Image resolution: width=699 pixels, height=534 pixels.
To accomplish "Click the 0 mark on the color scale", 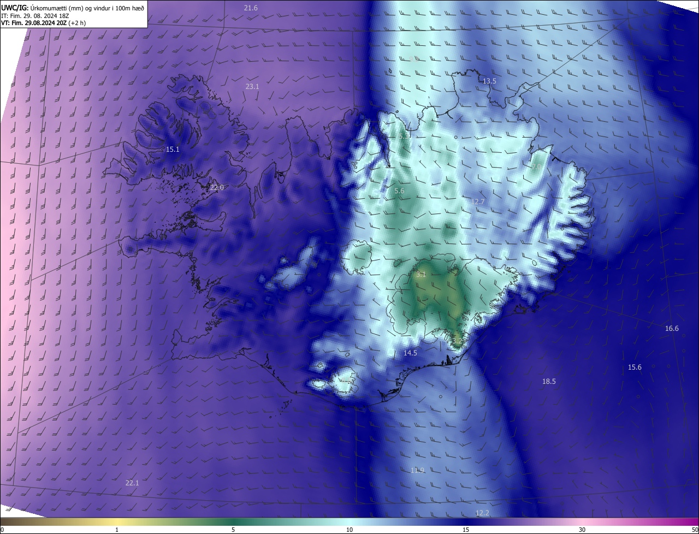I will pos(2,530).
